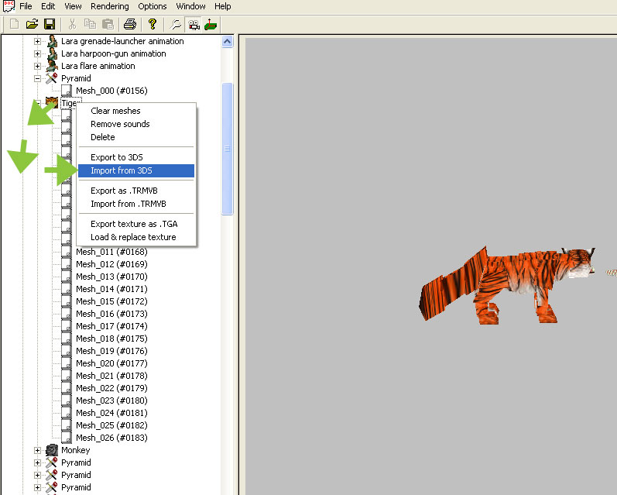Click the mesh icon beside Mesh_015 (#0172)
This screenshot has width=617, height=495.
(x=66, y=301)
